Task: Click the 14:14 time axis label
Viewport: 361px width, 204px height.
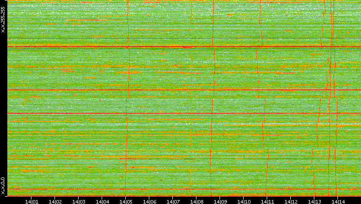Action: pyautogui.click(x=338, y=202)
